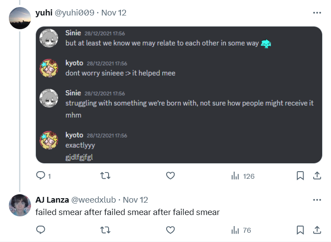This screenshot has height=242, width=331.
Task: Repost AJ Lanza's tweet
Action: [x=105, y=230]
